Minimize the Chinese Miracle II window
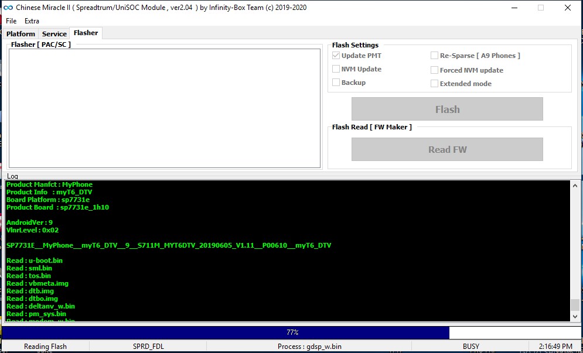 click(514, 8)
